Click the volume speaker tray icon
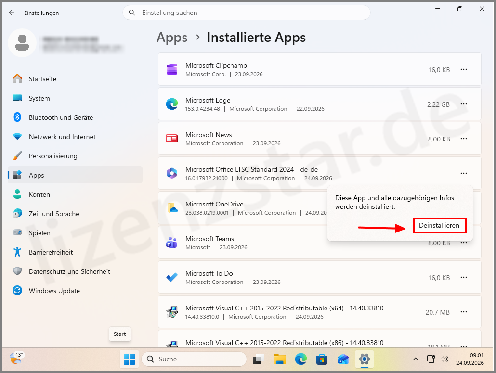Viewport: 496px width, 373px height. (x=444, y=359)
